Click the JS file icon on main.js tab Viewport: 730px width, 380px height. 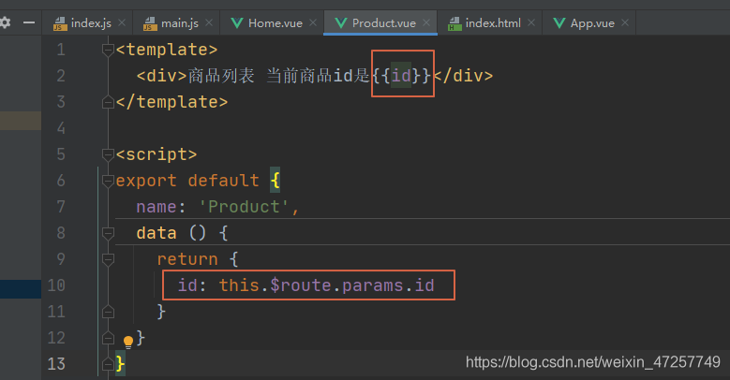(150, 23)
